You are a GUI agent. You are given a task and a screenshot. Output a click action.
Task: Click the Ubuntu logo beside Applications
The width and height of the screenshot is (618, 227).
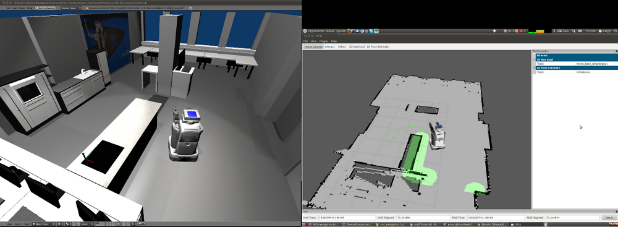point(305,31)
